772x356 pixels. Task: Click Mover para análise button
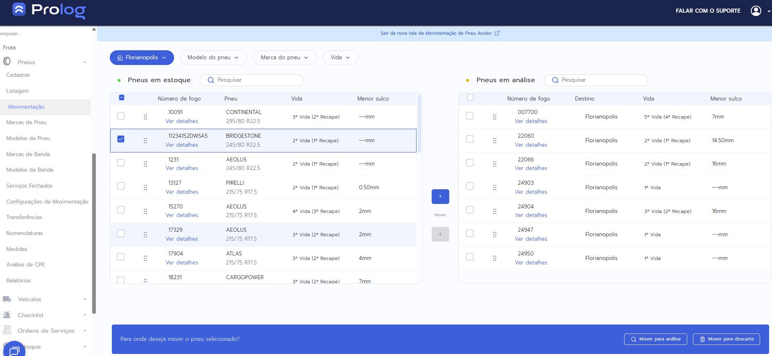click(x=655, y=339)
